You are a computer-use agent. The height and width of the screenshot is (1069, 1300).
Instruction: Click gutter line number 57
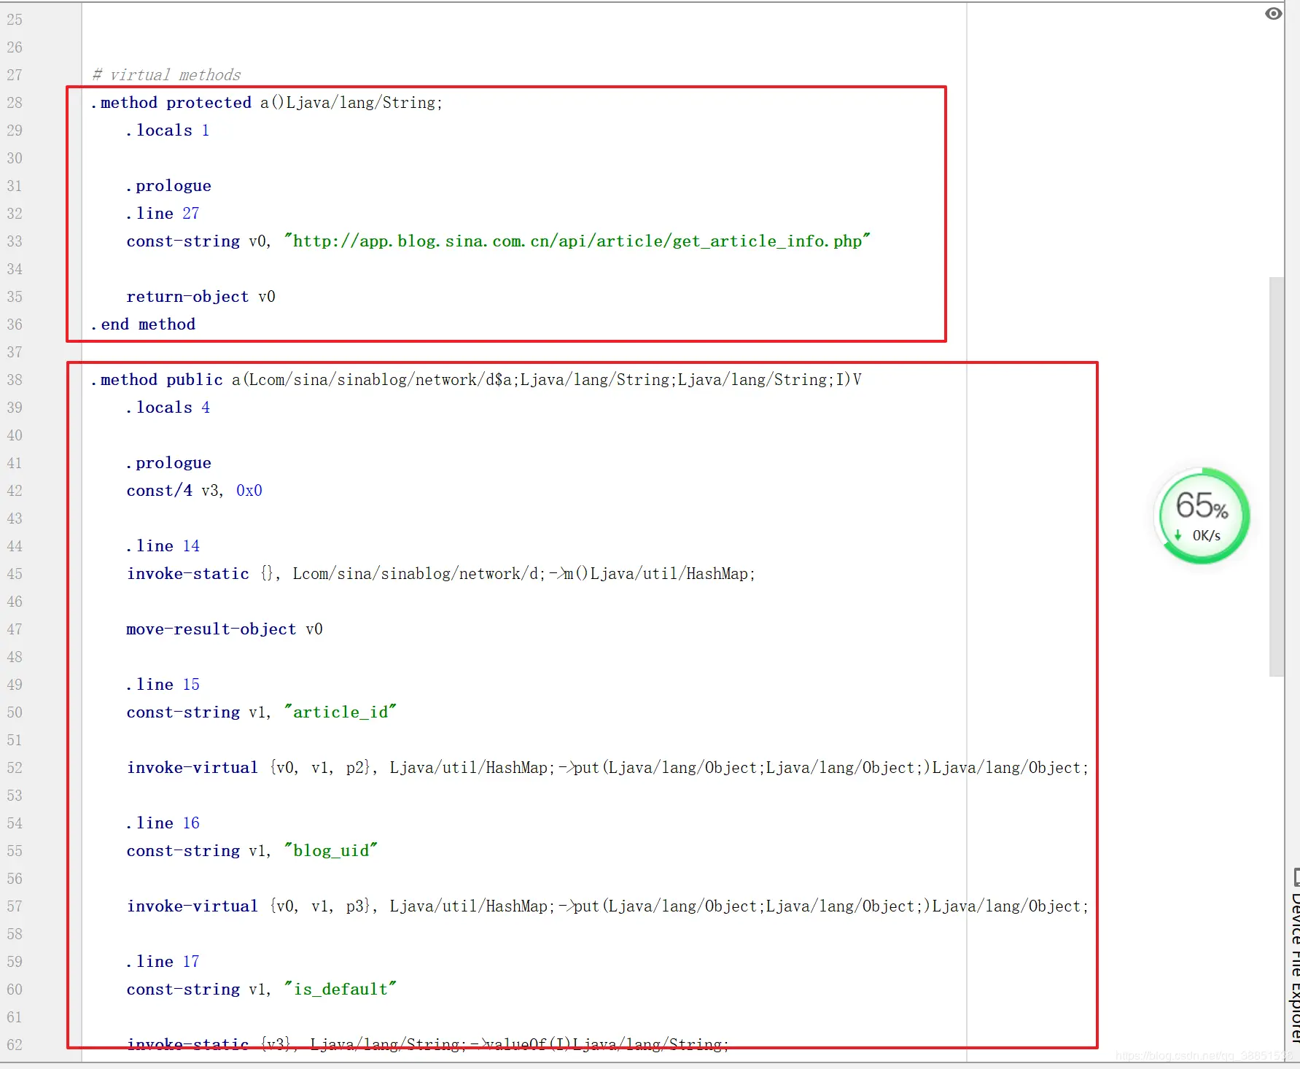point(15,906)
